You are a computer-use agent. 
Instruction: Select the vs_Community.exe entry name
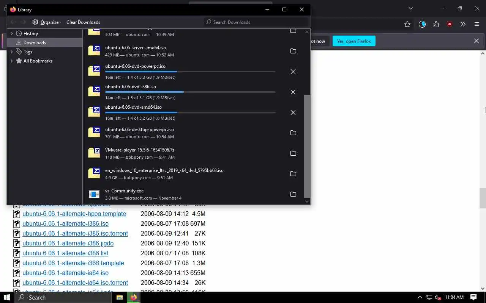point(125,191)
